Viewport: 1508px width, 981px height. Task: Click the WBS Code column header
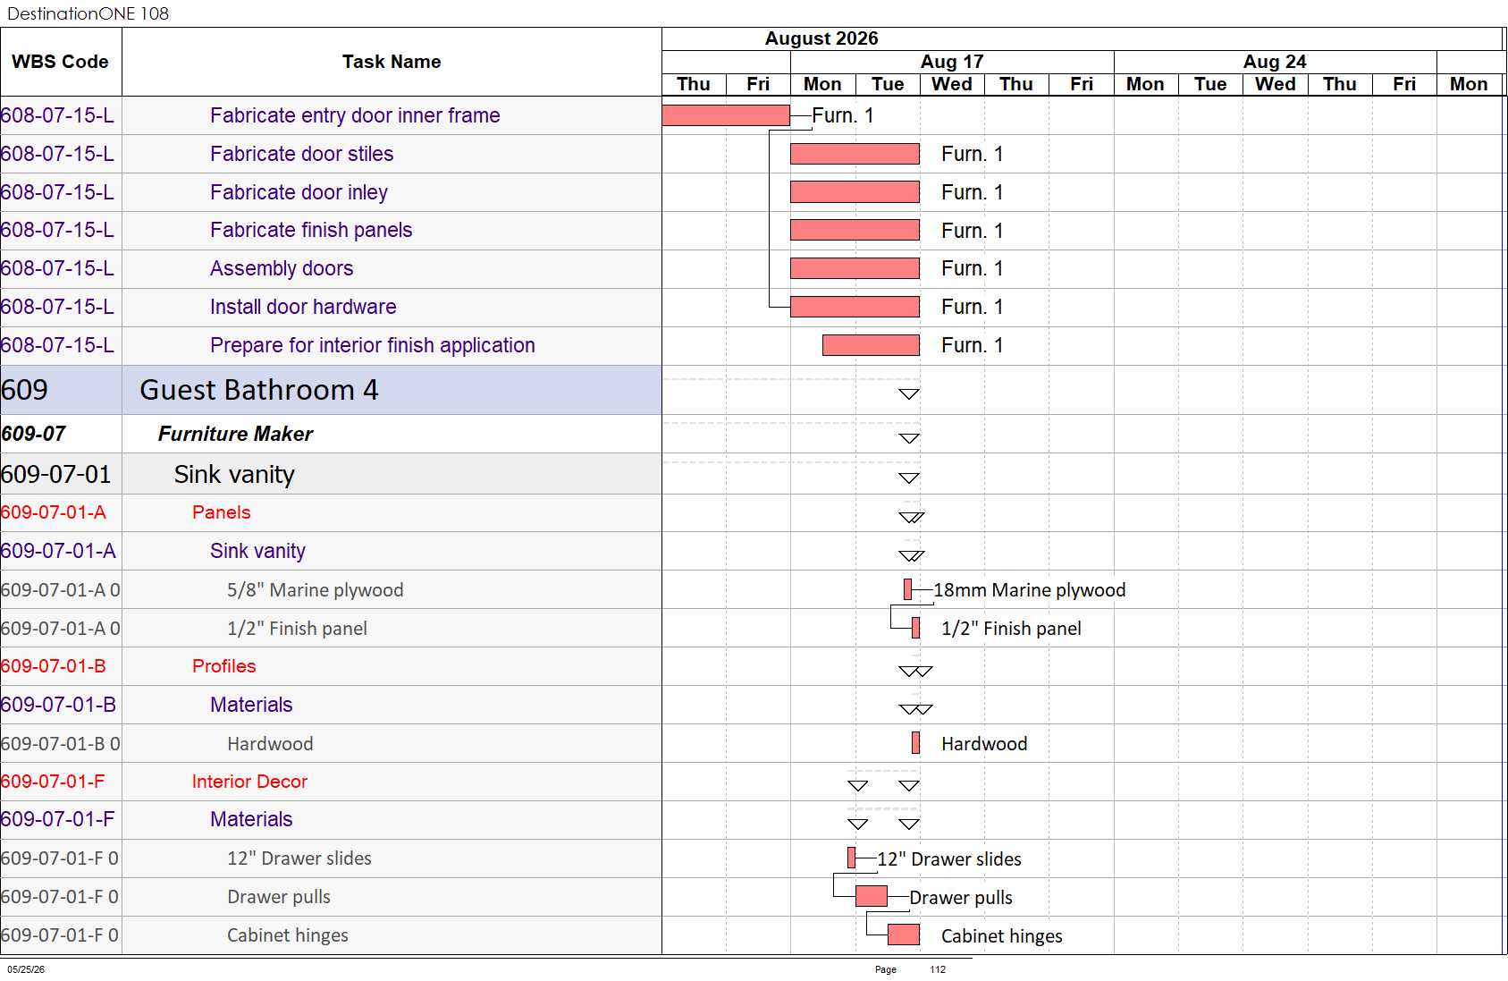point(60,62)
